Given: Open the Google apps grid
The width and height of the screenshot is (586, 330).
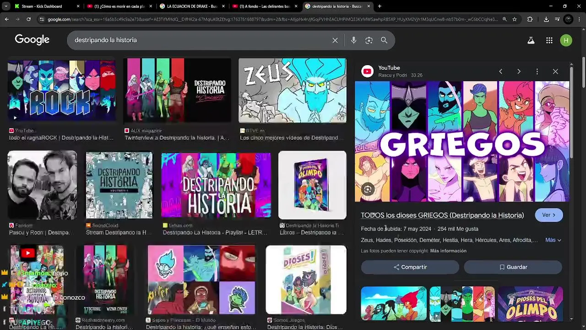Looking at the screenshot, I should 549,40.
